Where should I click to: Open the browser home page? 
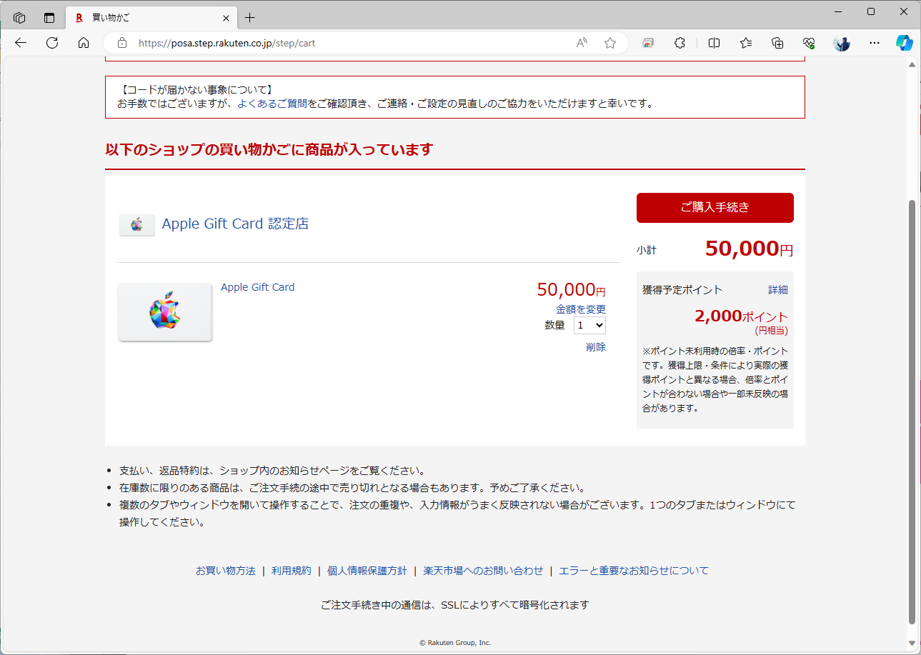coord(84,43)
